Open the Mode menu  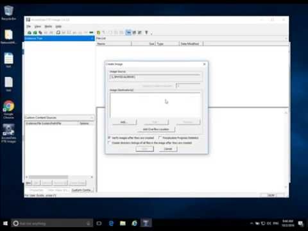[48, 26]
